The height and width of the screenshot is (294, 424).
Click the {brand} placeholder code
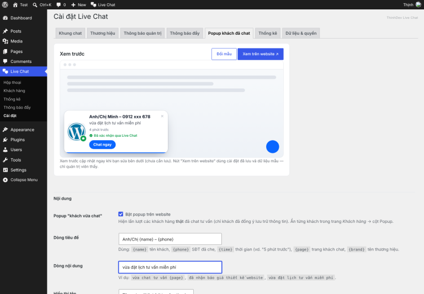357,249
